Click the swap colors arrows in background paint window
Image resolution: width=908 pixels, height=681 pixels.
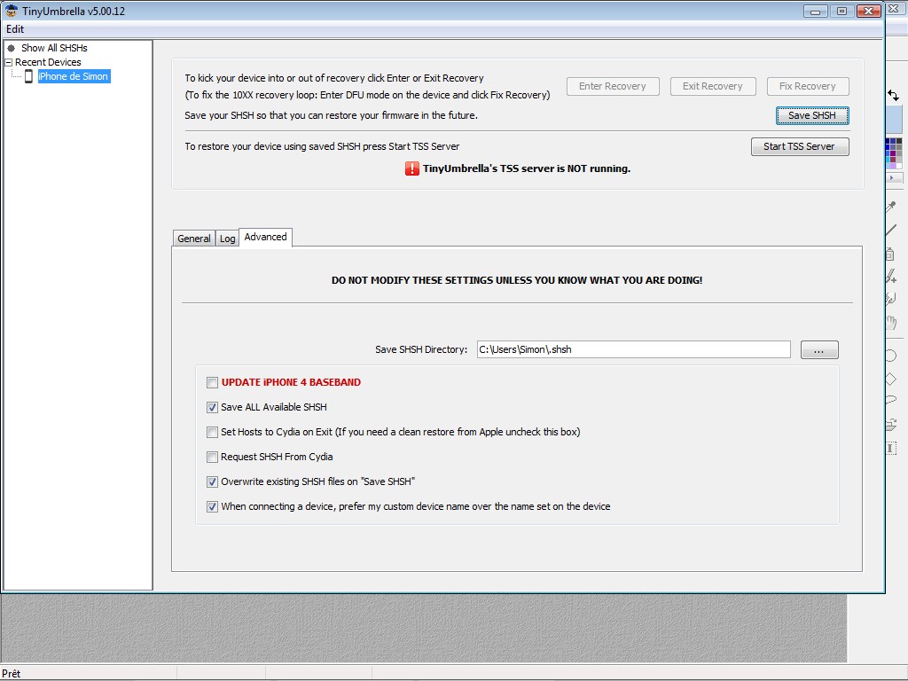click(x=894, y=96)
